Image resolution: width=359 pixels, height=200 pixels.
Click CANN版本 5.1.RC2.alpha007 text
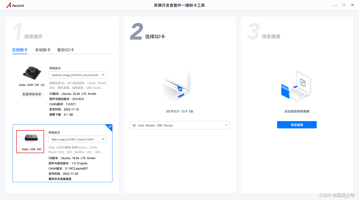click(x=68, y=168)
